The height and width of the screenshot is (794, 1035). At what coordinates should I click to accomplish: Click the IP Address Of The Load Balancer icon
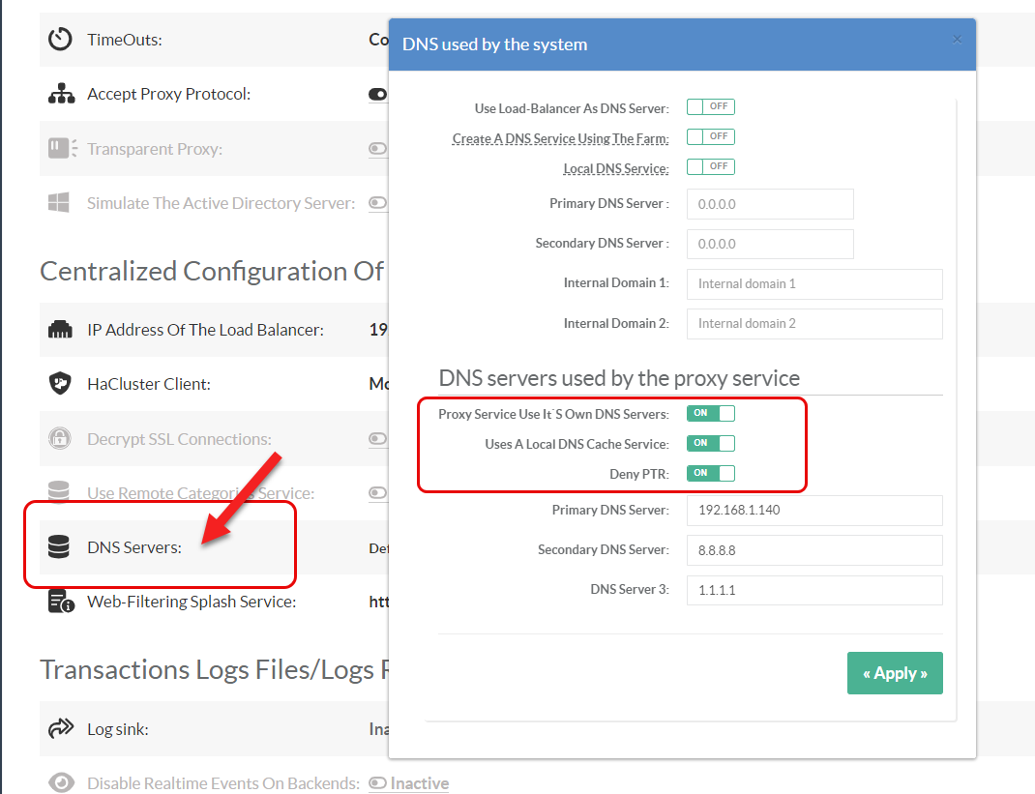coord(61,330)
